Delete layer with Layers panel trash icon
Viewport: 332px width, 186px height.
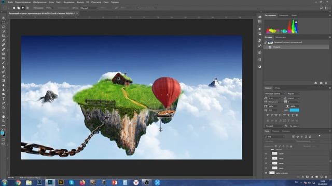coord(326,177)
